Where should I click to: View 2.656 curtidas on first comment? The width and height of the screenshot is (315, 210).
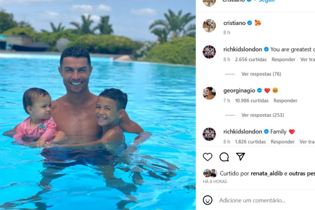251,59
